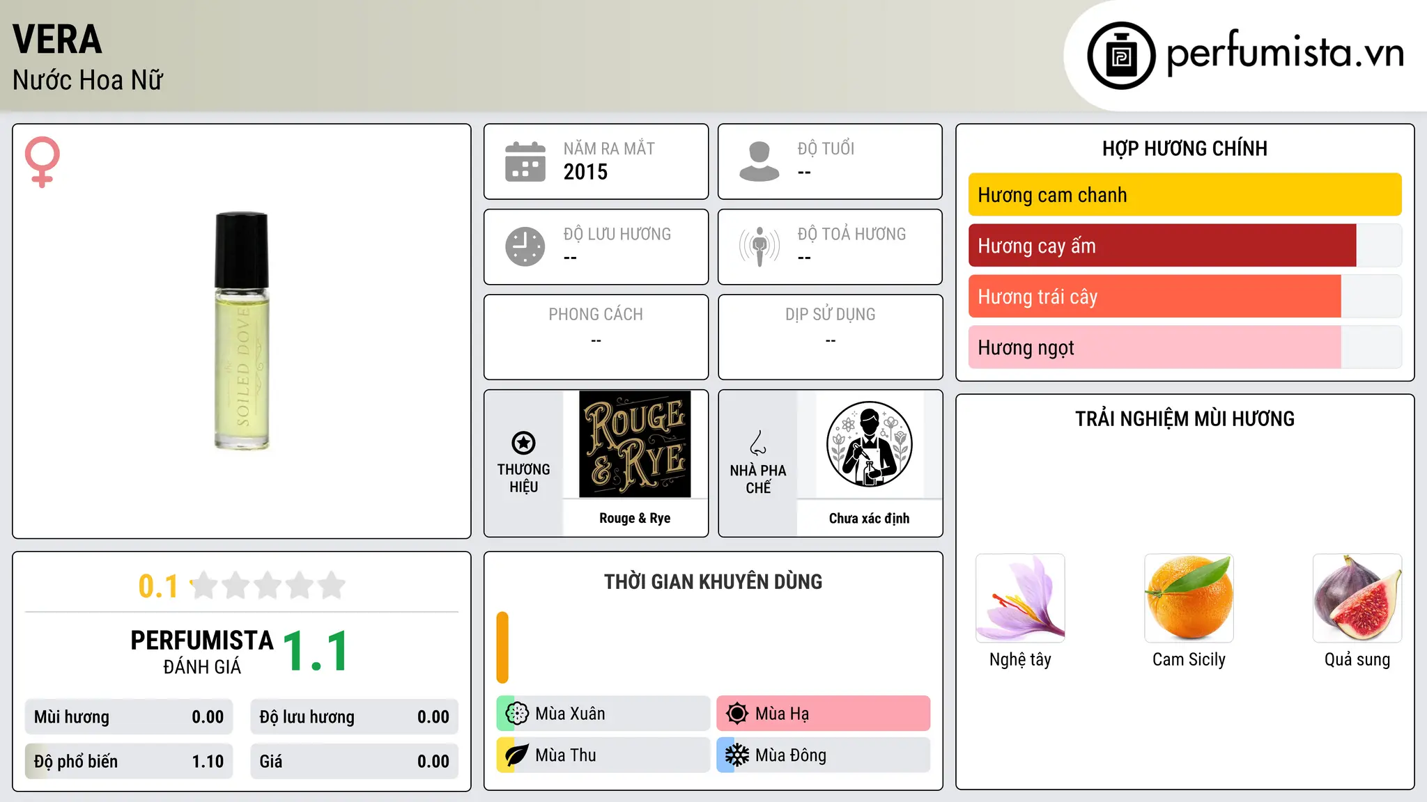Click the Mùi hương 0.00 score row
The width and height of the screenshot is (1427, 802).
(x=129, y=717)
